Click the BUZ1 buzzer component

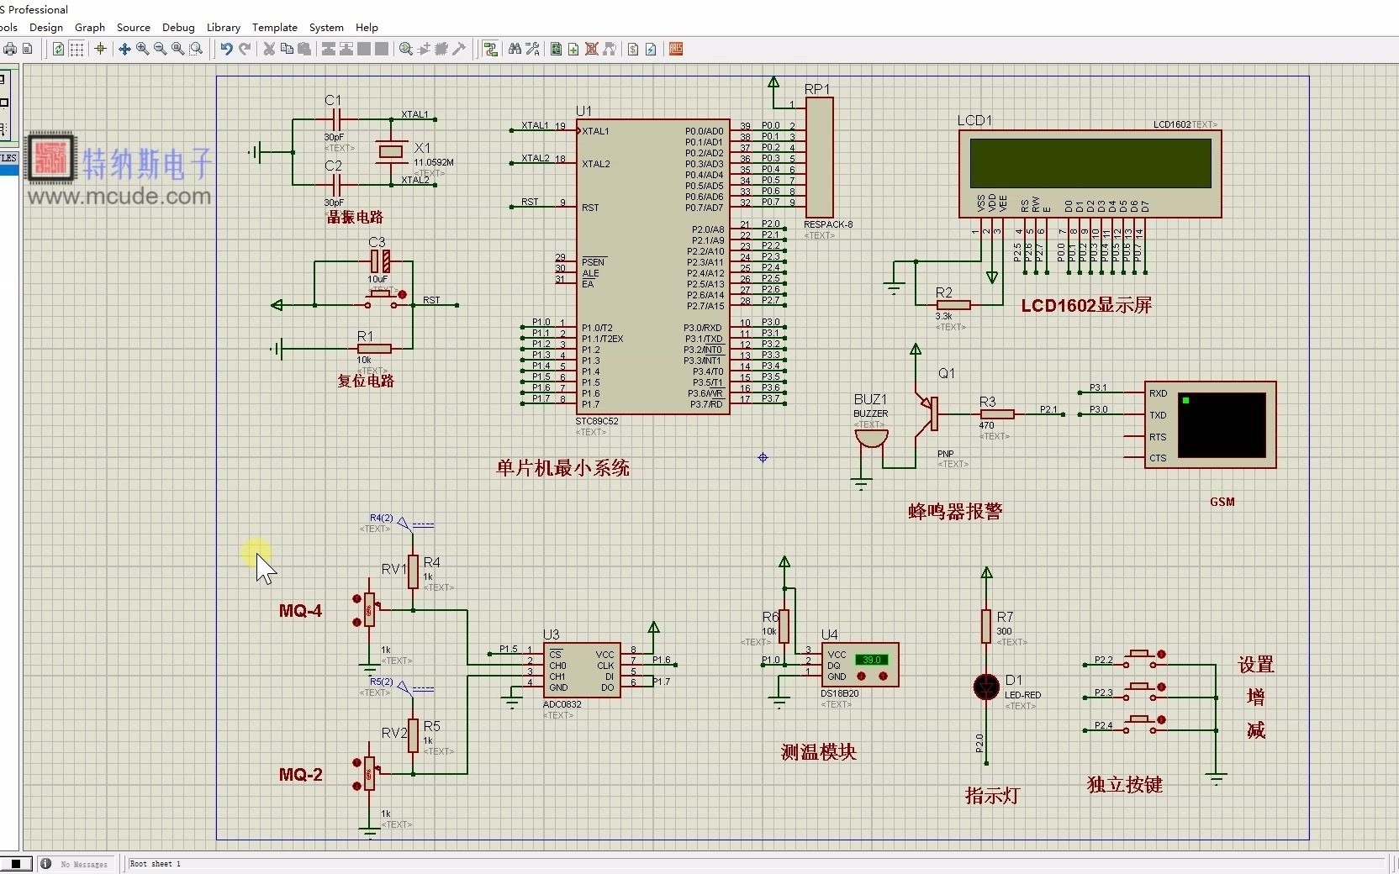coord(872,440)
